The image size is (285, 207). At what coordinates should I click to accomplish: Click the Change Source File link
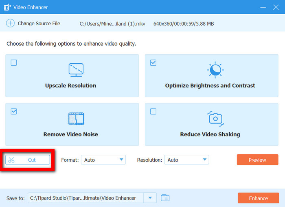tap(39, 24)
